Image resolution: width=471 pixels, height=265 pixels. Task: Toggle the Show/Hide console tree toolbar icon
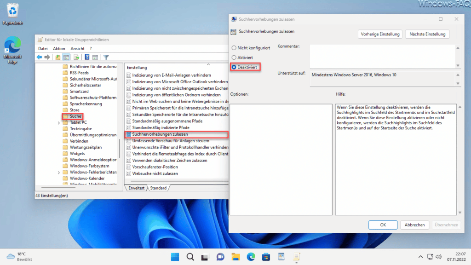click(66, 57)
